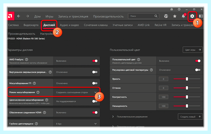Adjust the Насыщенность slider
The width and height of the screenshot is (211, 134).
[x=187, y=106]
